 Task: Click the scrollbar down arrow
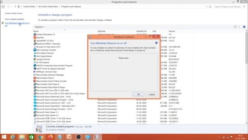246,123
